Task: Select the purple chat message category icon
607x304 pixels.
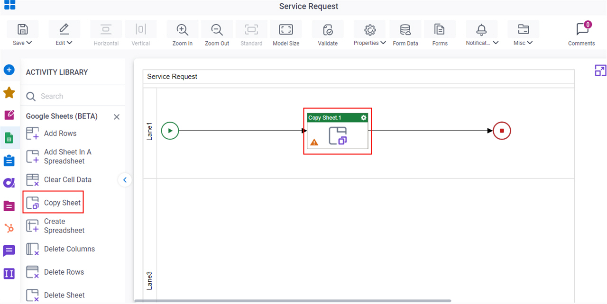Action: tap(9, 251)
